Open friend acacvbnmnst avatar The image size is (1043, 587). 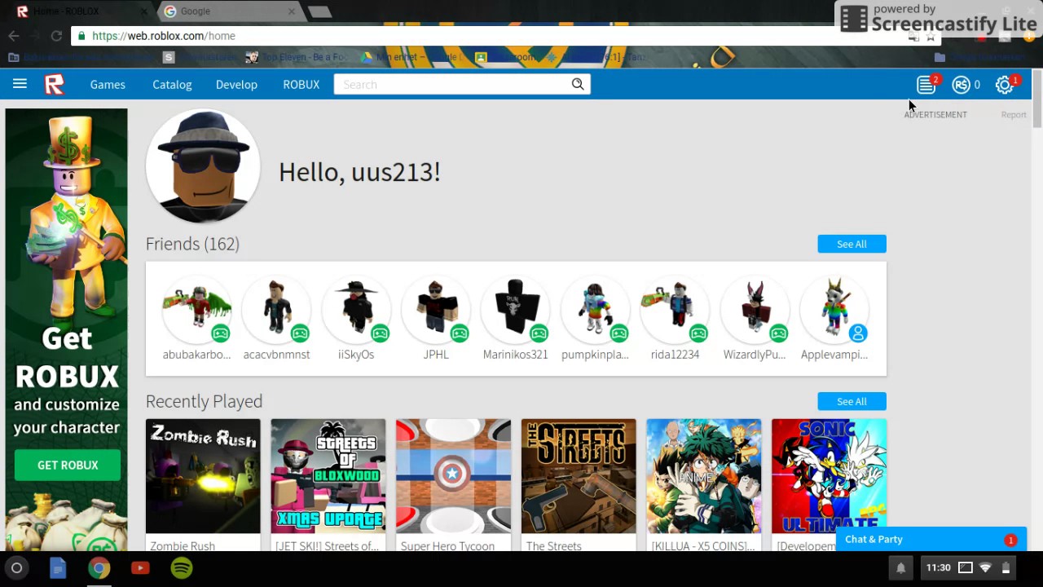276,310
